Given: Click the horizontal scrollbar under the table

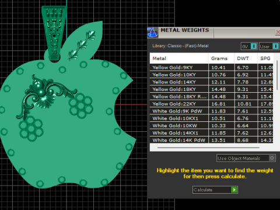Looking at the screenshot, I should pos(208,148).
